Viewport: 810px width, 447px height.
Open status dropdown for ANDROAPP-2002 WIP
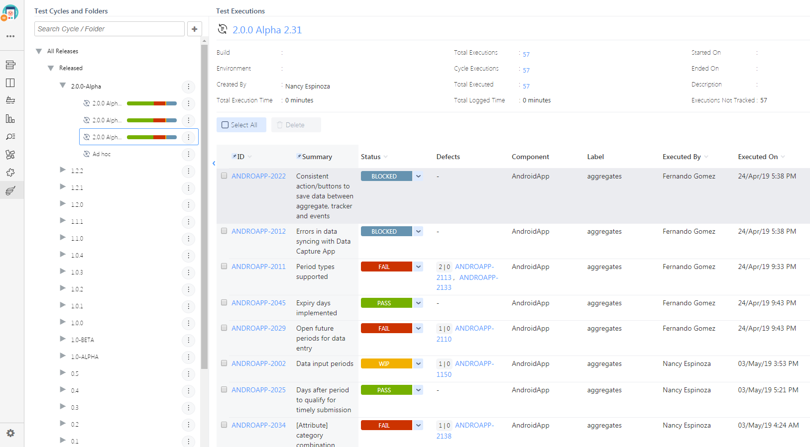pyautogui.click(x=418, y=363)
